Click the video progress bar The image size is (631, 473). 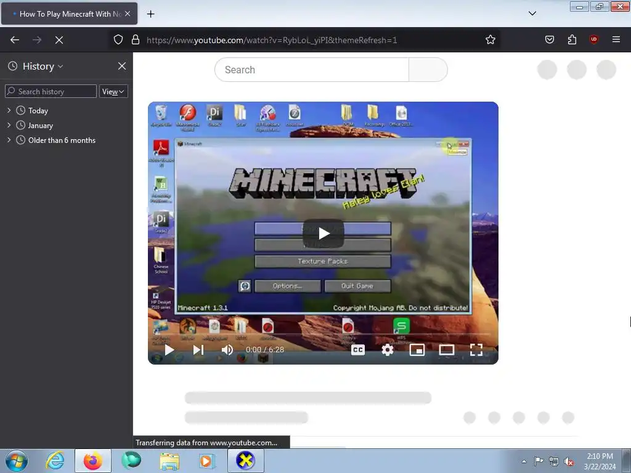click(323, 334)
